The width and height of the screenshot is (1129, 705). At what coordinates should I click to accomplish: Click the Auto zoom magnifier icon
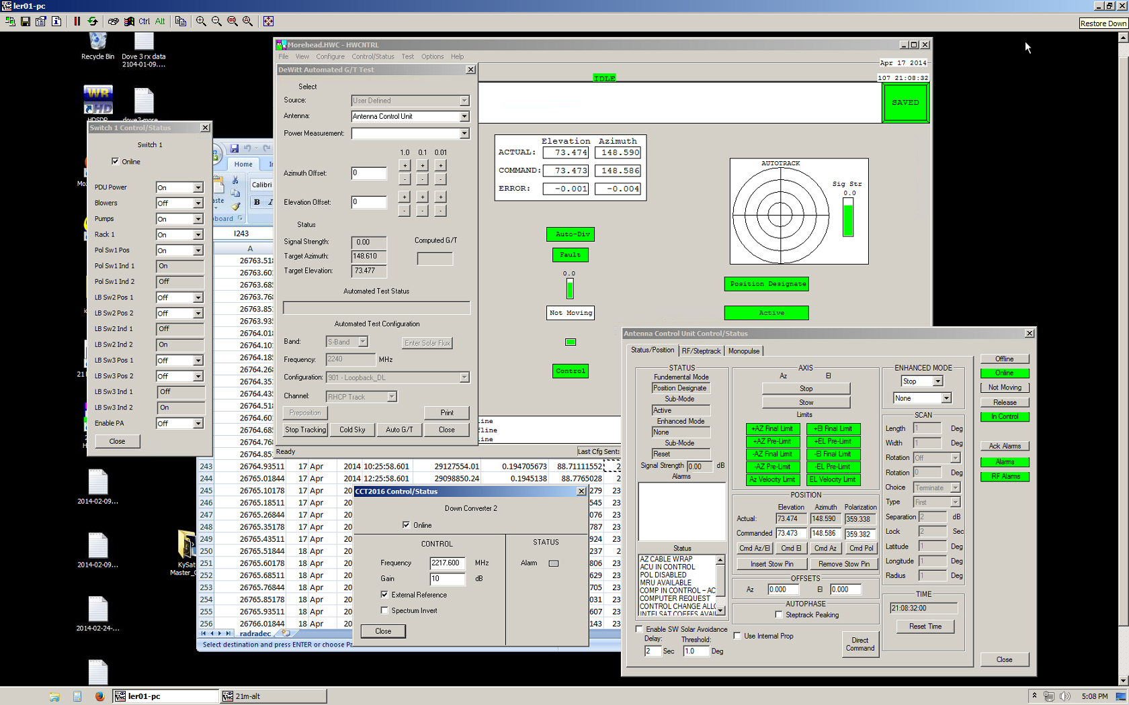point(248,21)
